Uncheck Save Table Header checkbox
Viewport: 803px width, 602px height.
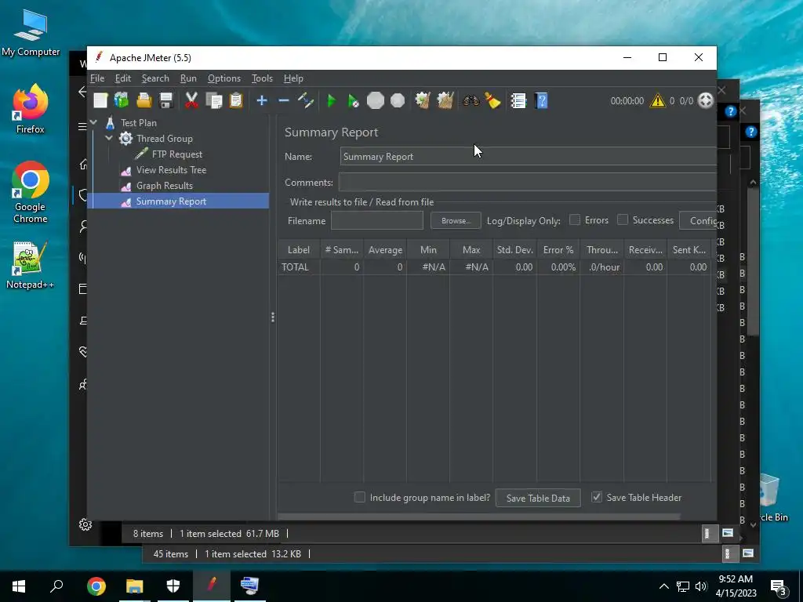pyautogui.click(x=597, y=497)
